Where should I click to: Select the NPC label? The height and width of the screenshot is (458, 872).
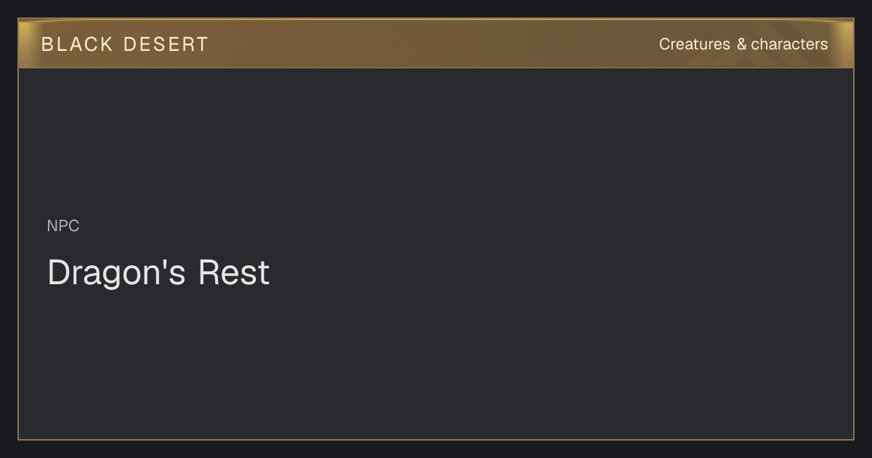click(63, 226)
